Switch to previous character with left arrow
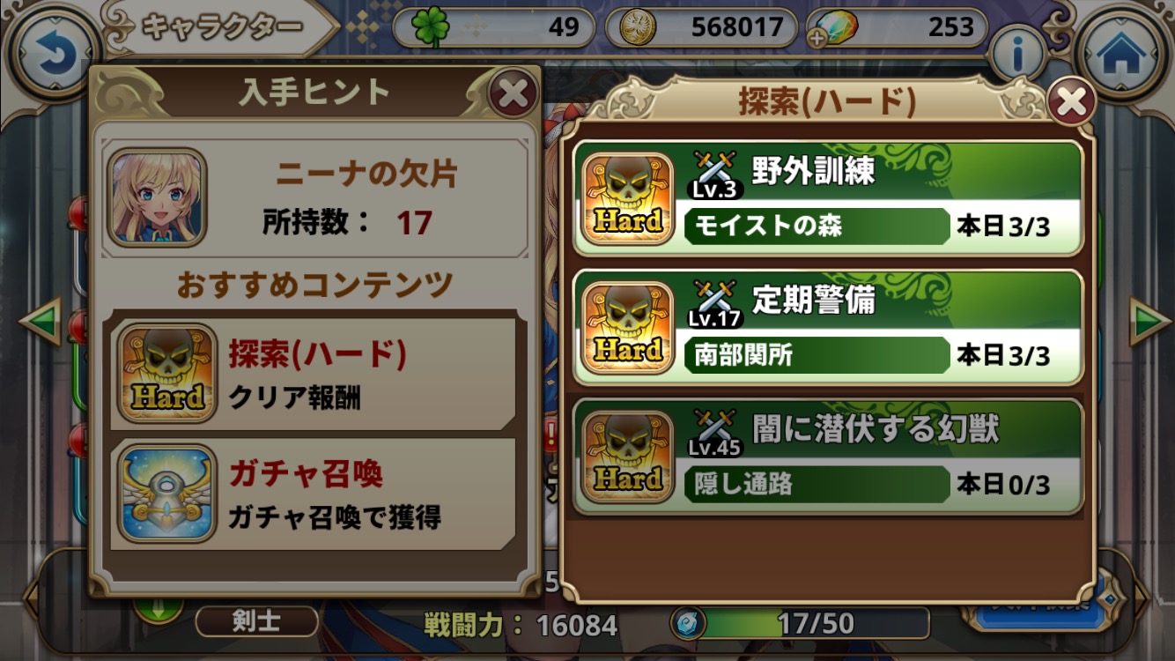Viewport: 1175px width, 661px height. 38,321
